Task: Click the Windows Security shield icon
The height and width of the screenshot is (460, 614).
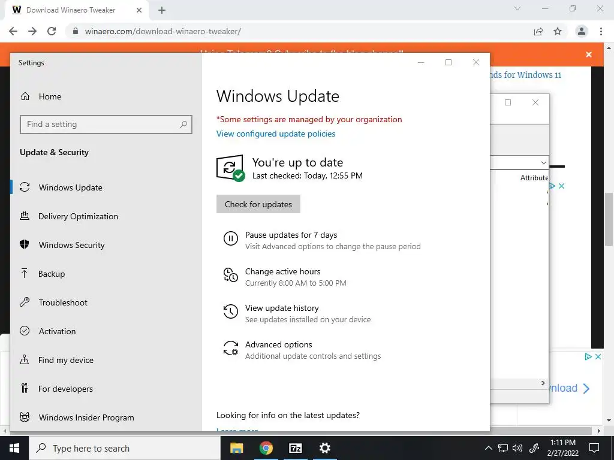Action: [25, 244]
